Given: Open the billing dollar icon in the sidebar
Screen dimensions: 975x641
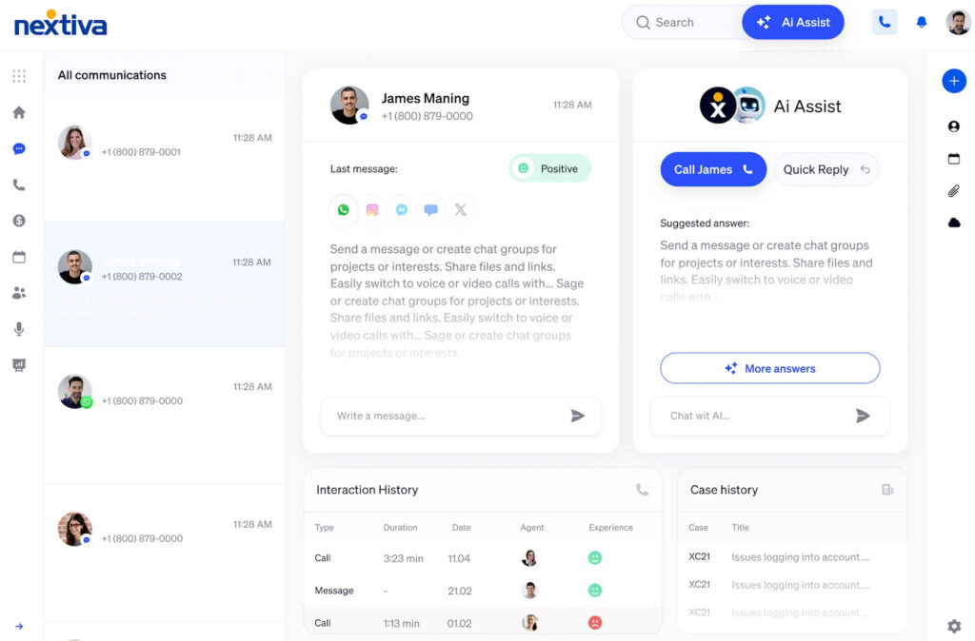Looking at the screenshot, I should (18, 220).
